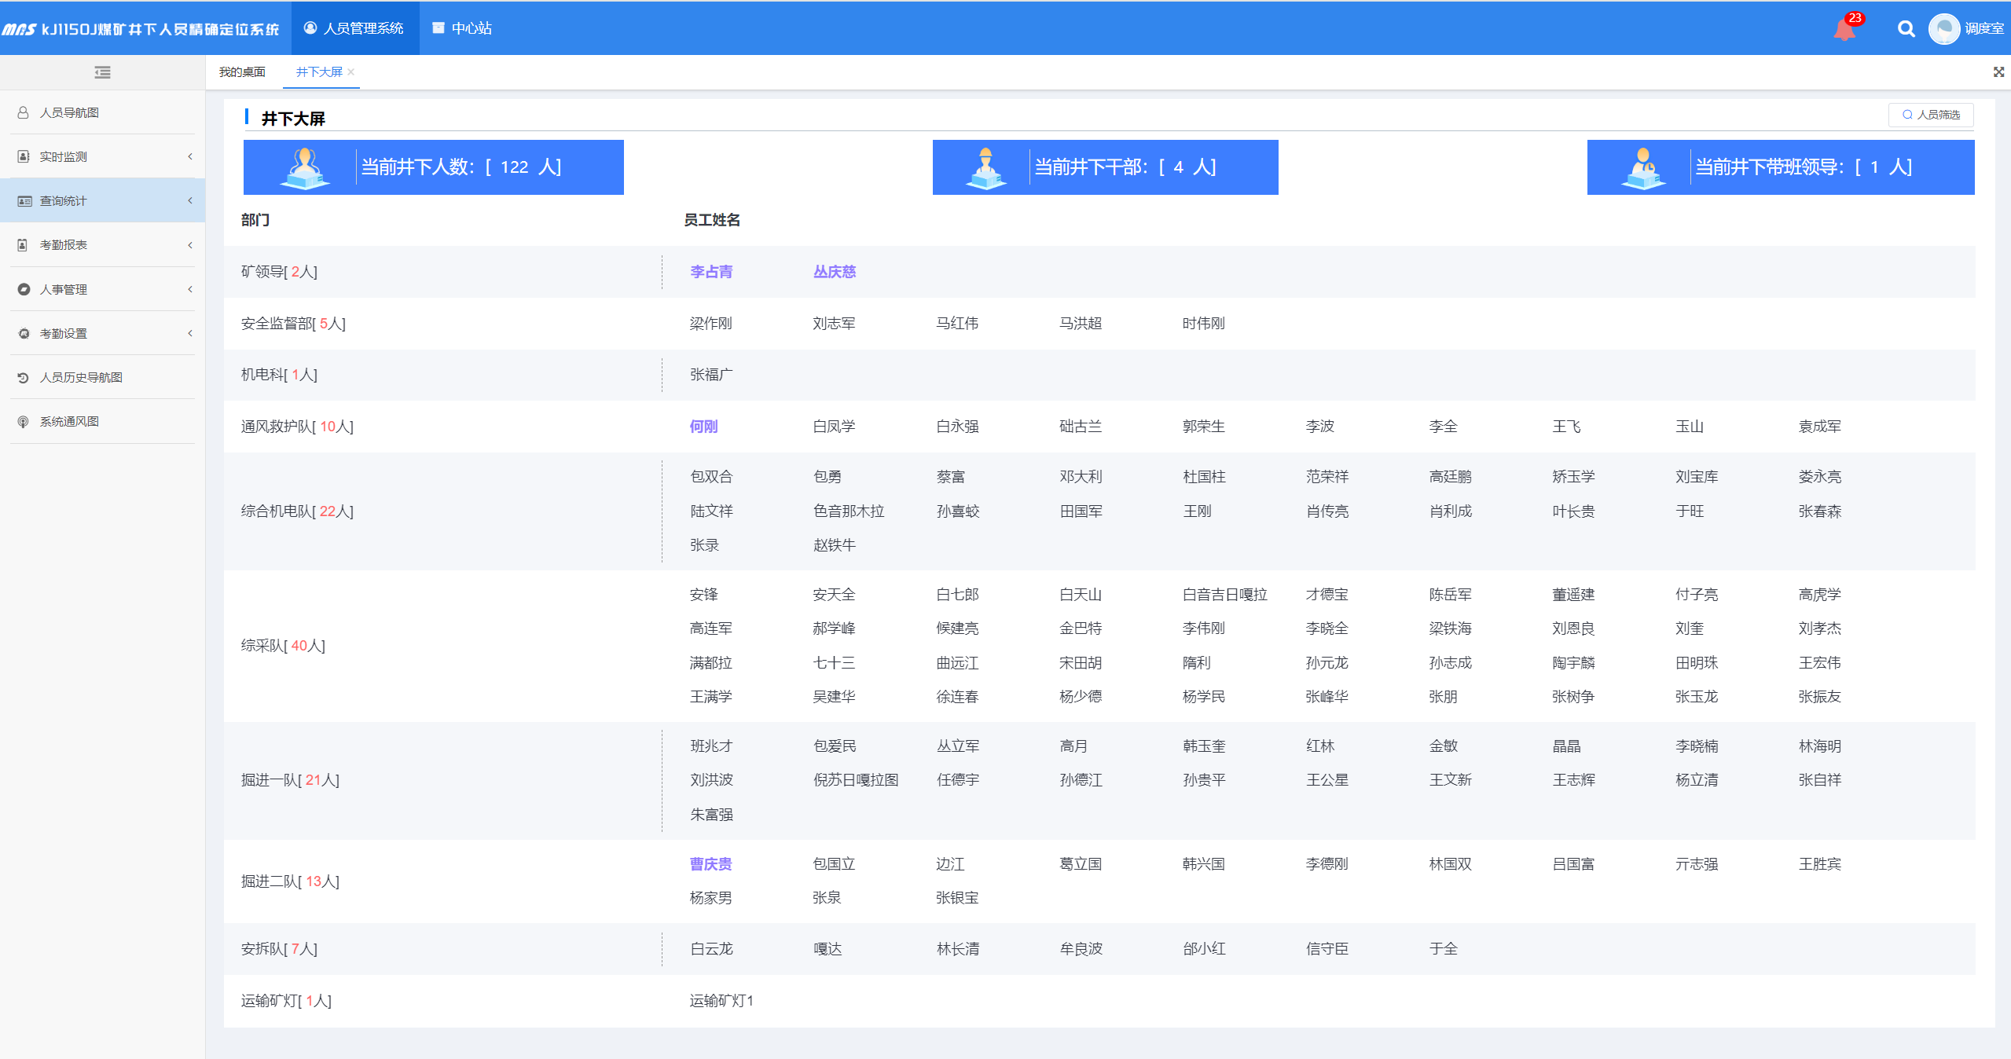Switch to the 我的桌面 tab
2011x1059 pixels.
242,71
